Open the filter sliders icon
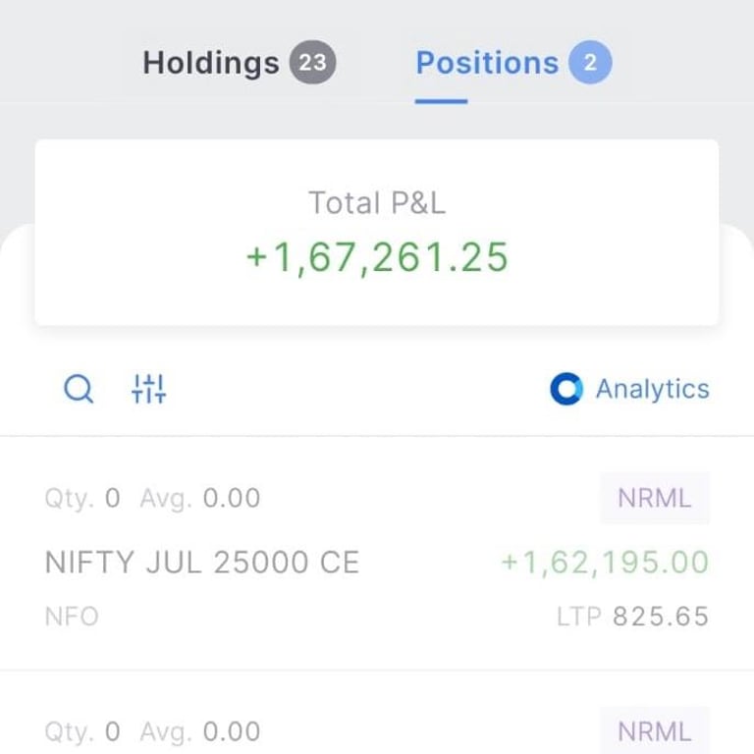The width and height of the screenshot is (754, 754). (x=148, y=389)
